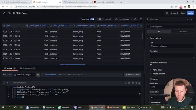Click the Histogram visualization icon
This screenshot has height=110, width=196.
point(148,19)
